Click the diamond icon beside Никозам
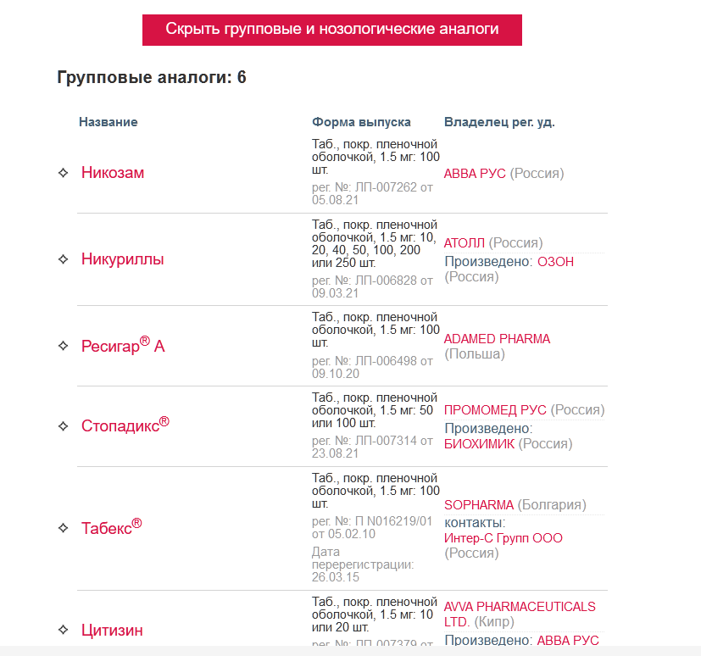Image resolution: width=701 pixels, height=656 pixels. pyautogui.click(x=63, y=173)
